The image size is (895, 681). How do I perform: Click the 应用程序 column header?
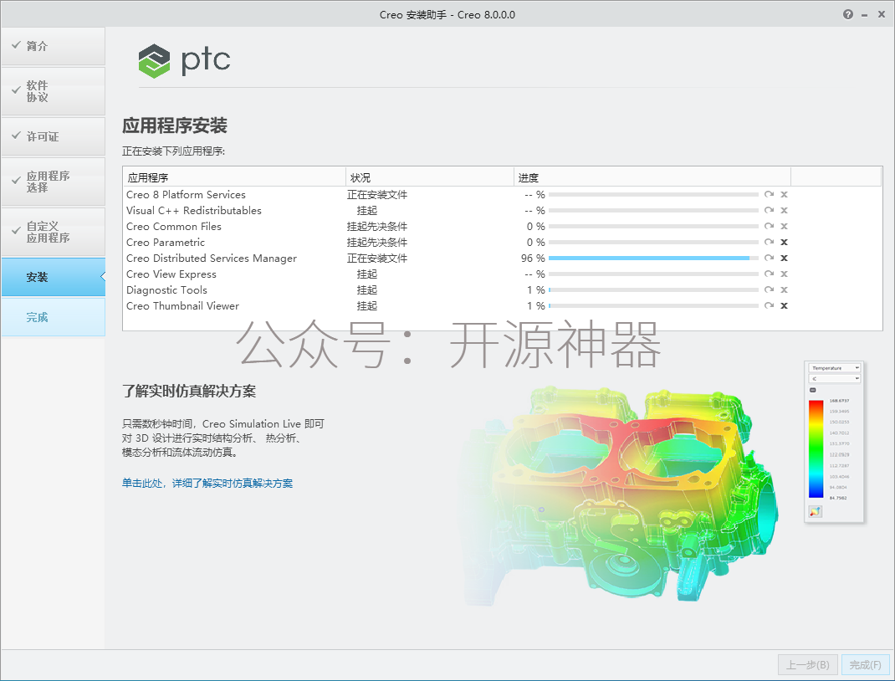click(x=234, y=177)
